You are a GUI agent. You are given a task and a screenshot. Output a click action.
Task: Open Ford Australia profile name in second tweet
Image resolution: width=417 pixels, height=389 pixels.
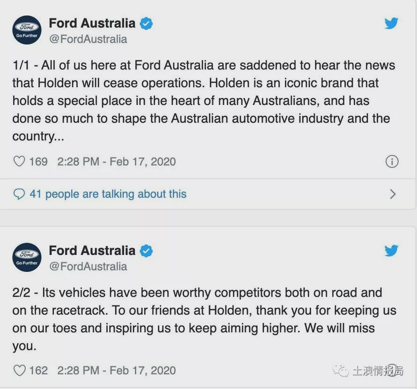tap(92, 250)
